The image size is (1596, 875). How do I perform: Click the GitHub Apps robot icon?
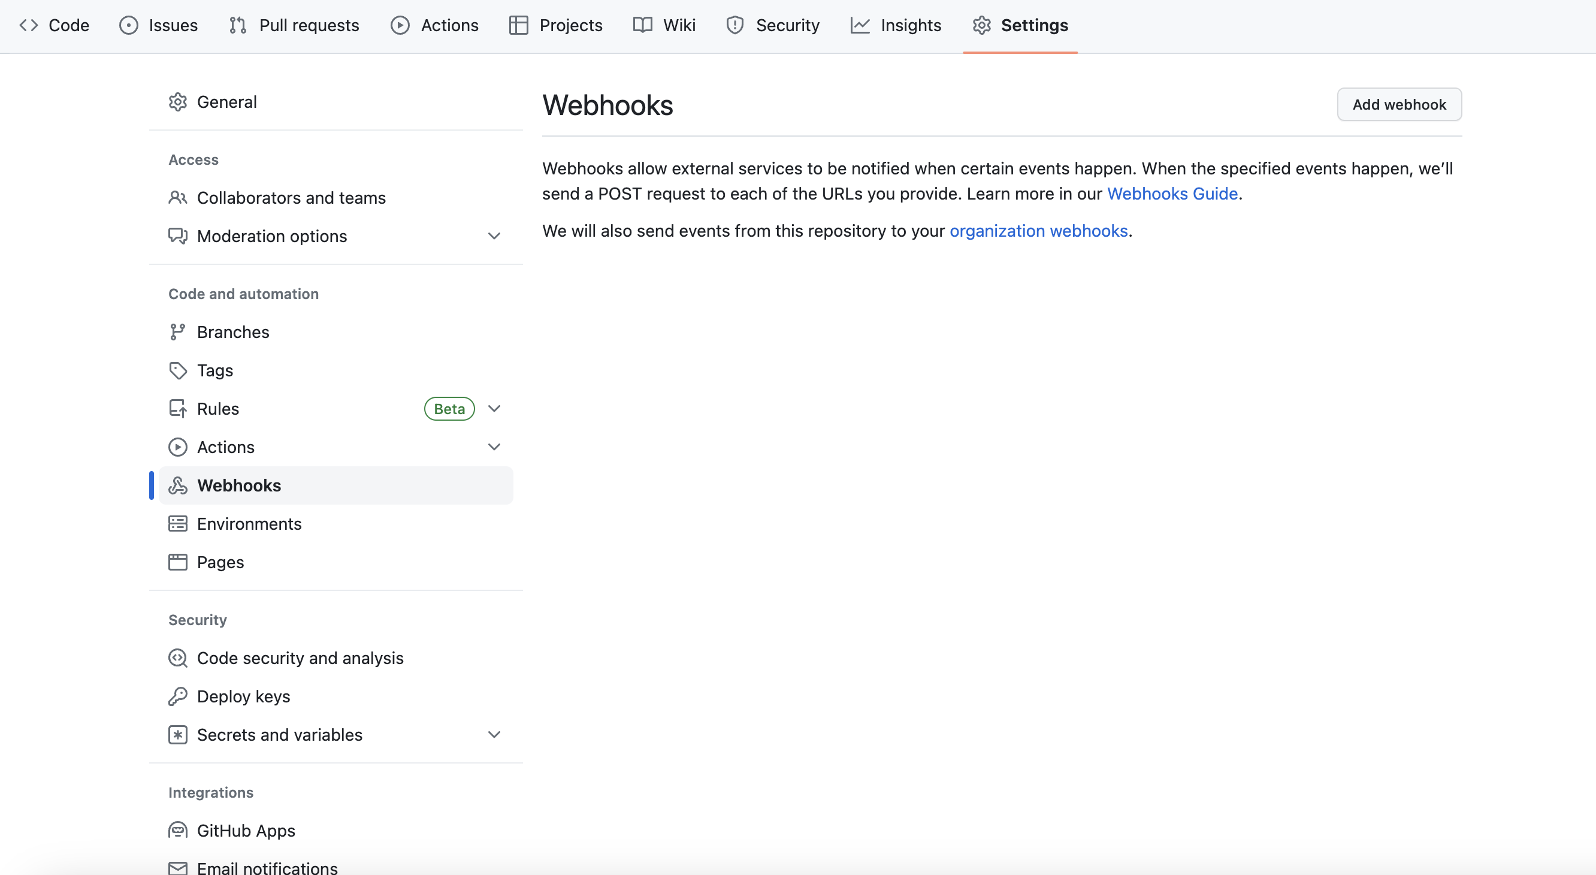click(177, 831)
